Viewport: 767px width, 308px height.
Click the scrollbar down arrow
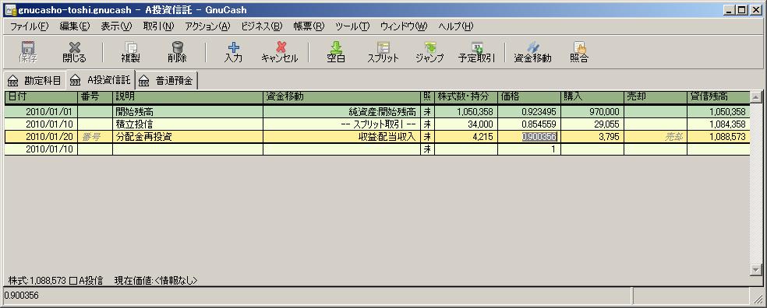coord(756,269)
